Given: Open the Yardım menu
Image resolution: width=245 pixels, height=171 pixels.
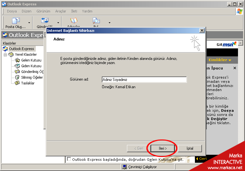Looking at the screenshot, I should pyautogui.click(x=87, y=11).
